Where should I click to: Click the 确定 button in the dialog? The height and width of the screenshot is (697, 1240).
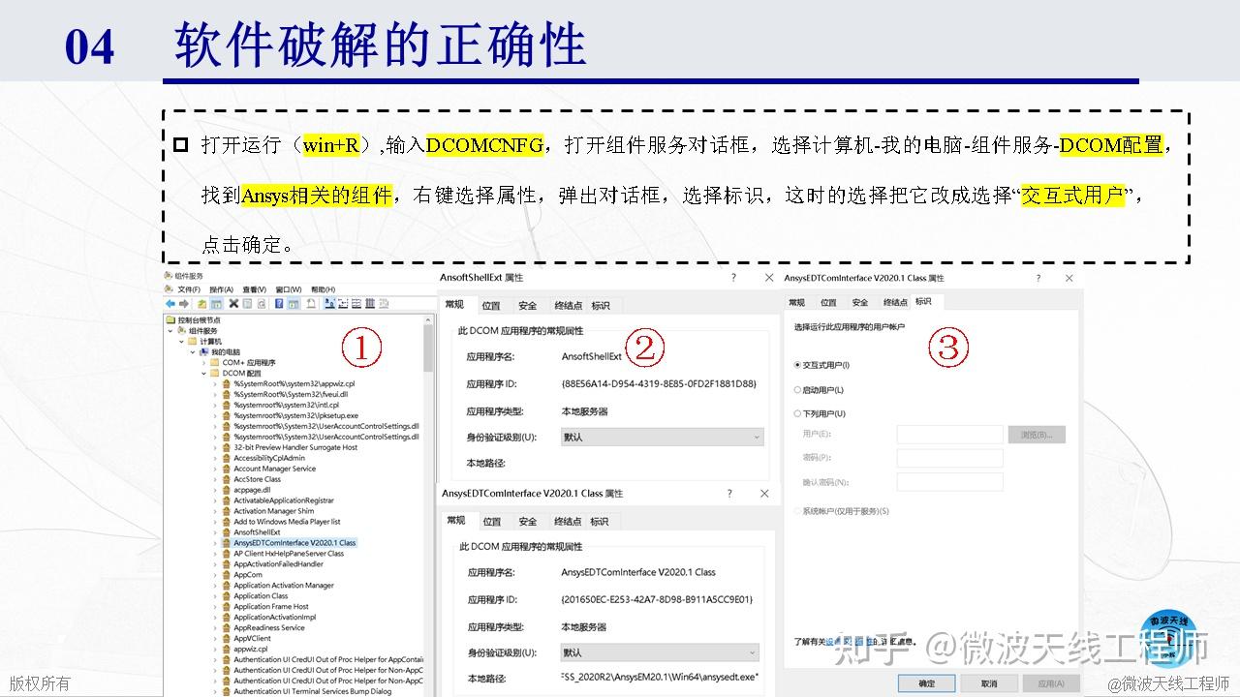click(x=925, y=682)
